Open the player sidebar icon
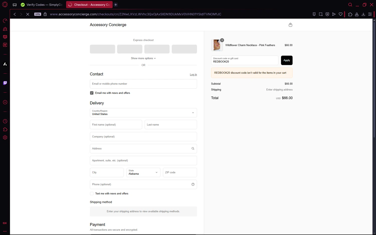 click(x=5, y=102)
